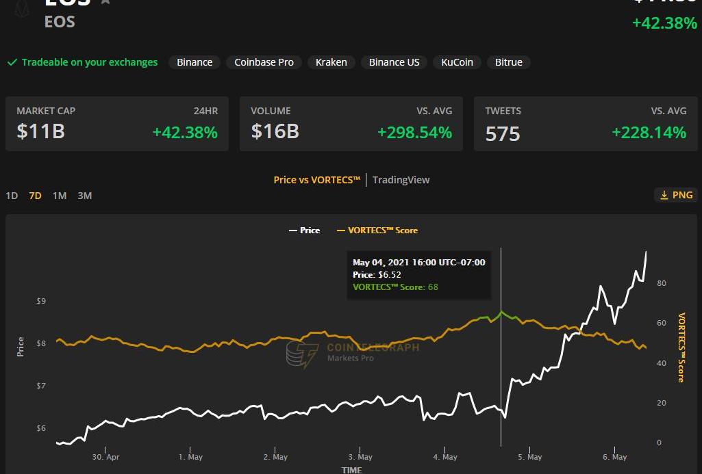Click the 6. May tick on time axis
This screenshot has height=474, width=702.
click(x=615, y=457)
